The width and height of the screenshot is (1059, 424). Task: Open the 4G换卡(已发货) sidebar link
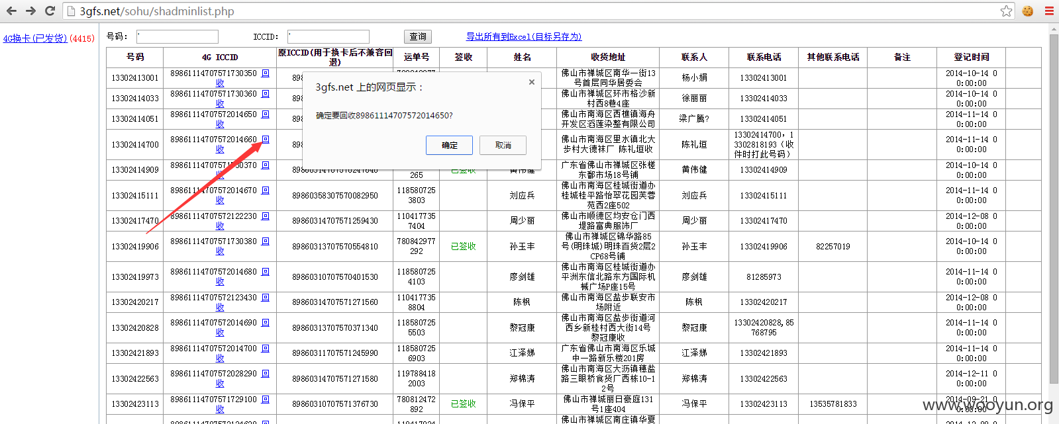35,38
